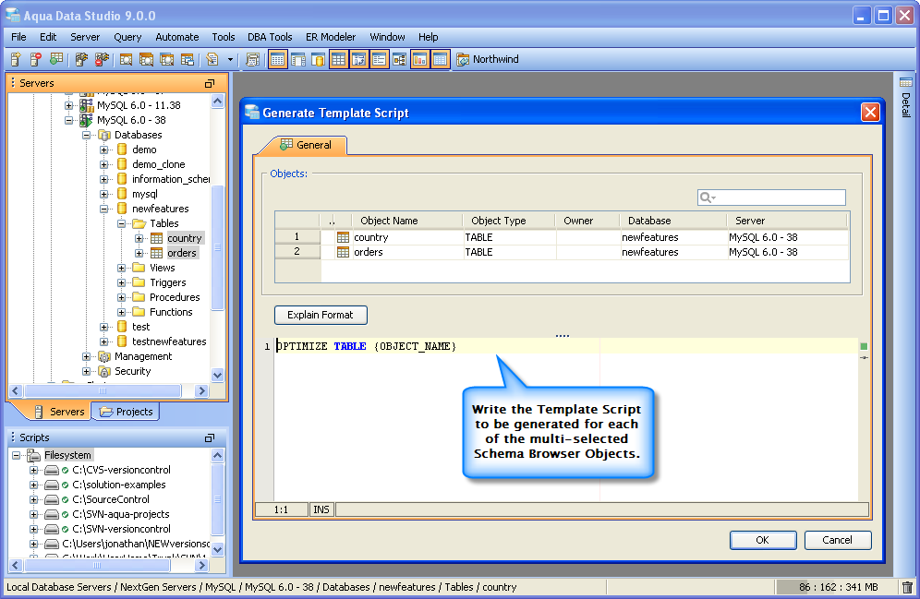Click the Explain Format button
920x599 pixels.
321,315
